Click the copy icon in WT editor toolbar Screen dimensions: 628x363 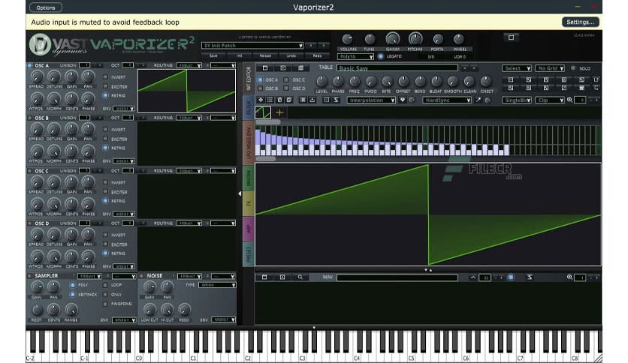pos(288,100)
